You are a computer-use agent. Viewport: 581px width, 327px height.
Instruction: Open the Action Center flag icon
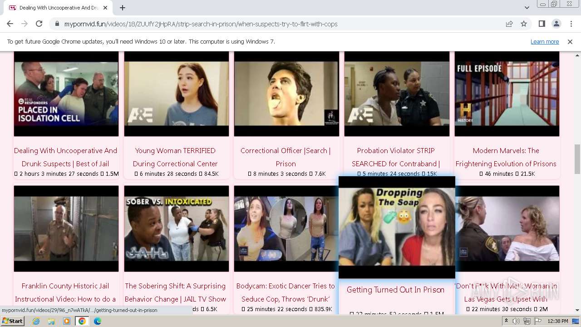(537, 321)
